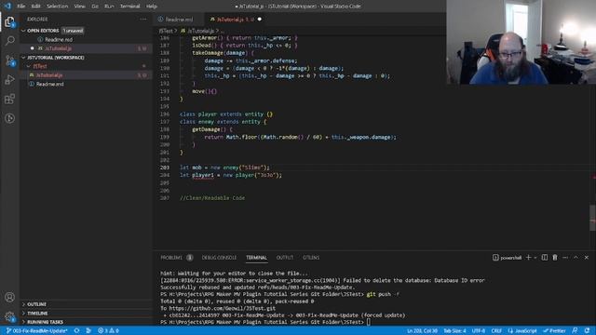The image size is (596, 335).
Task: Click the notifications bell in status bar
Action: 588,331
